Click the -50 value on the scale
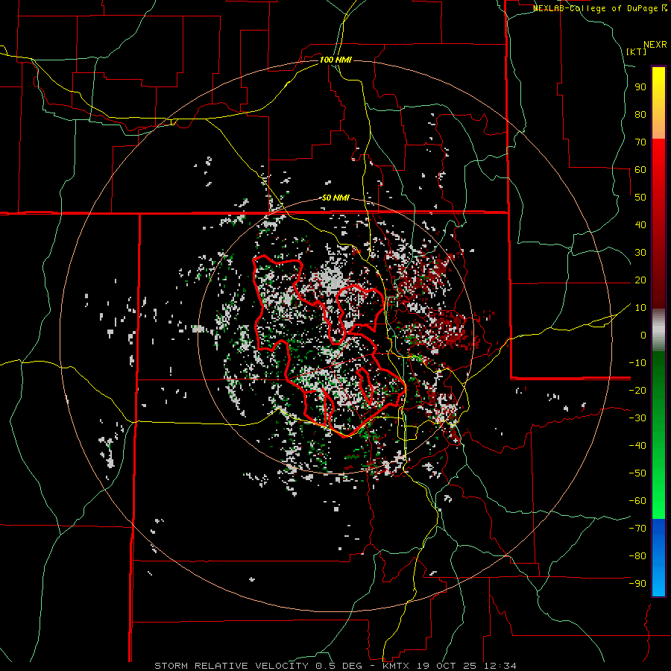 637,473
